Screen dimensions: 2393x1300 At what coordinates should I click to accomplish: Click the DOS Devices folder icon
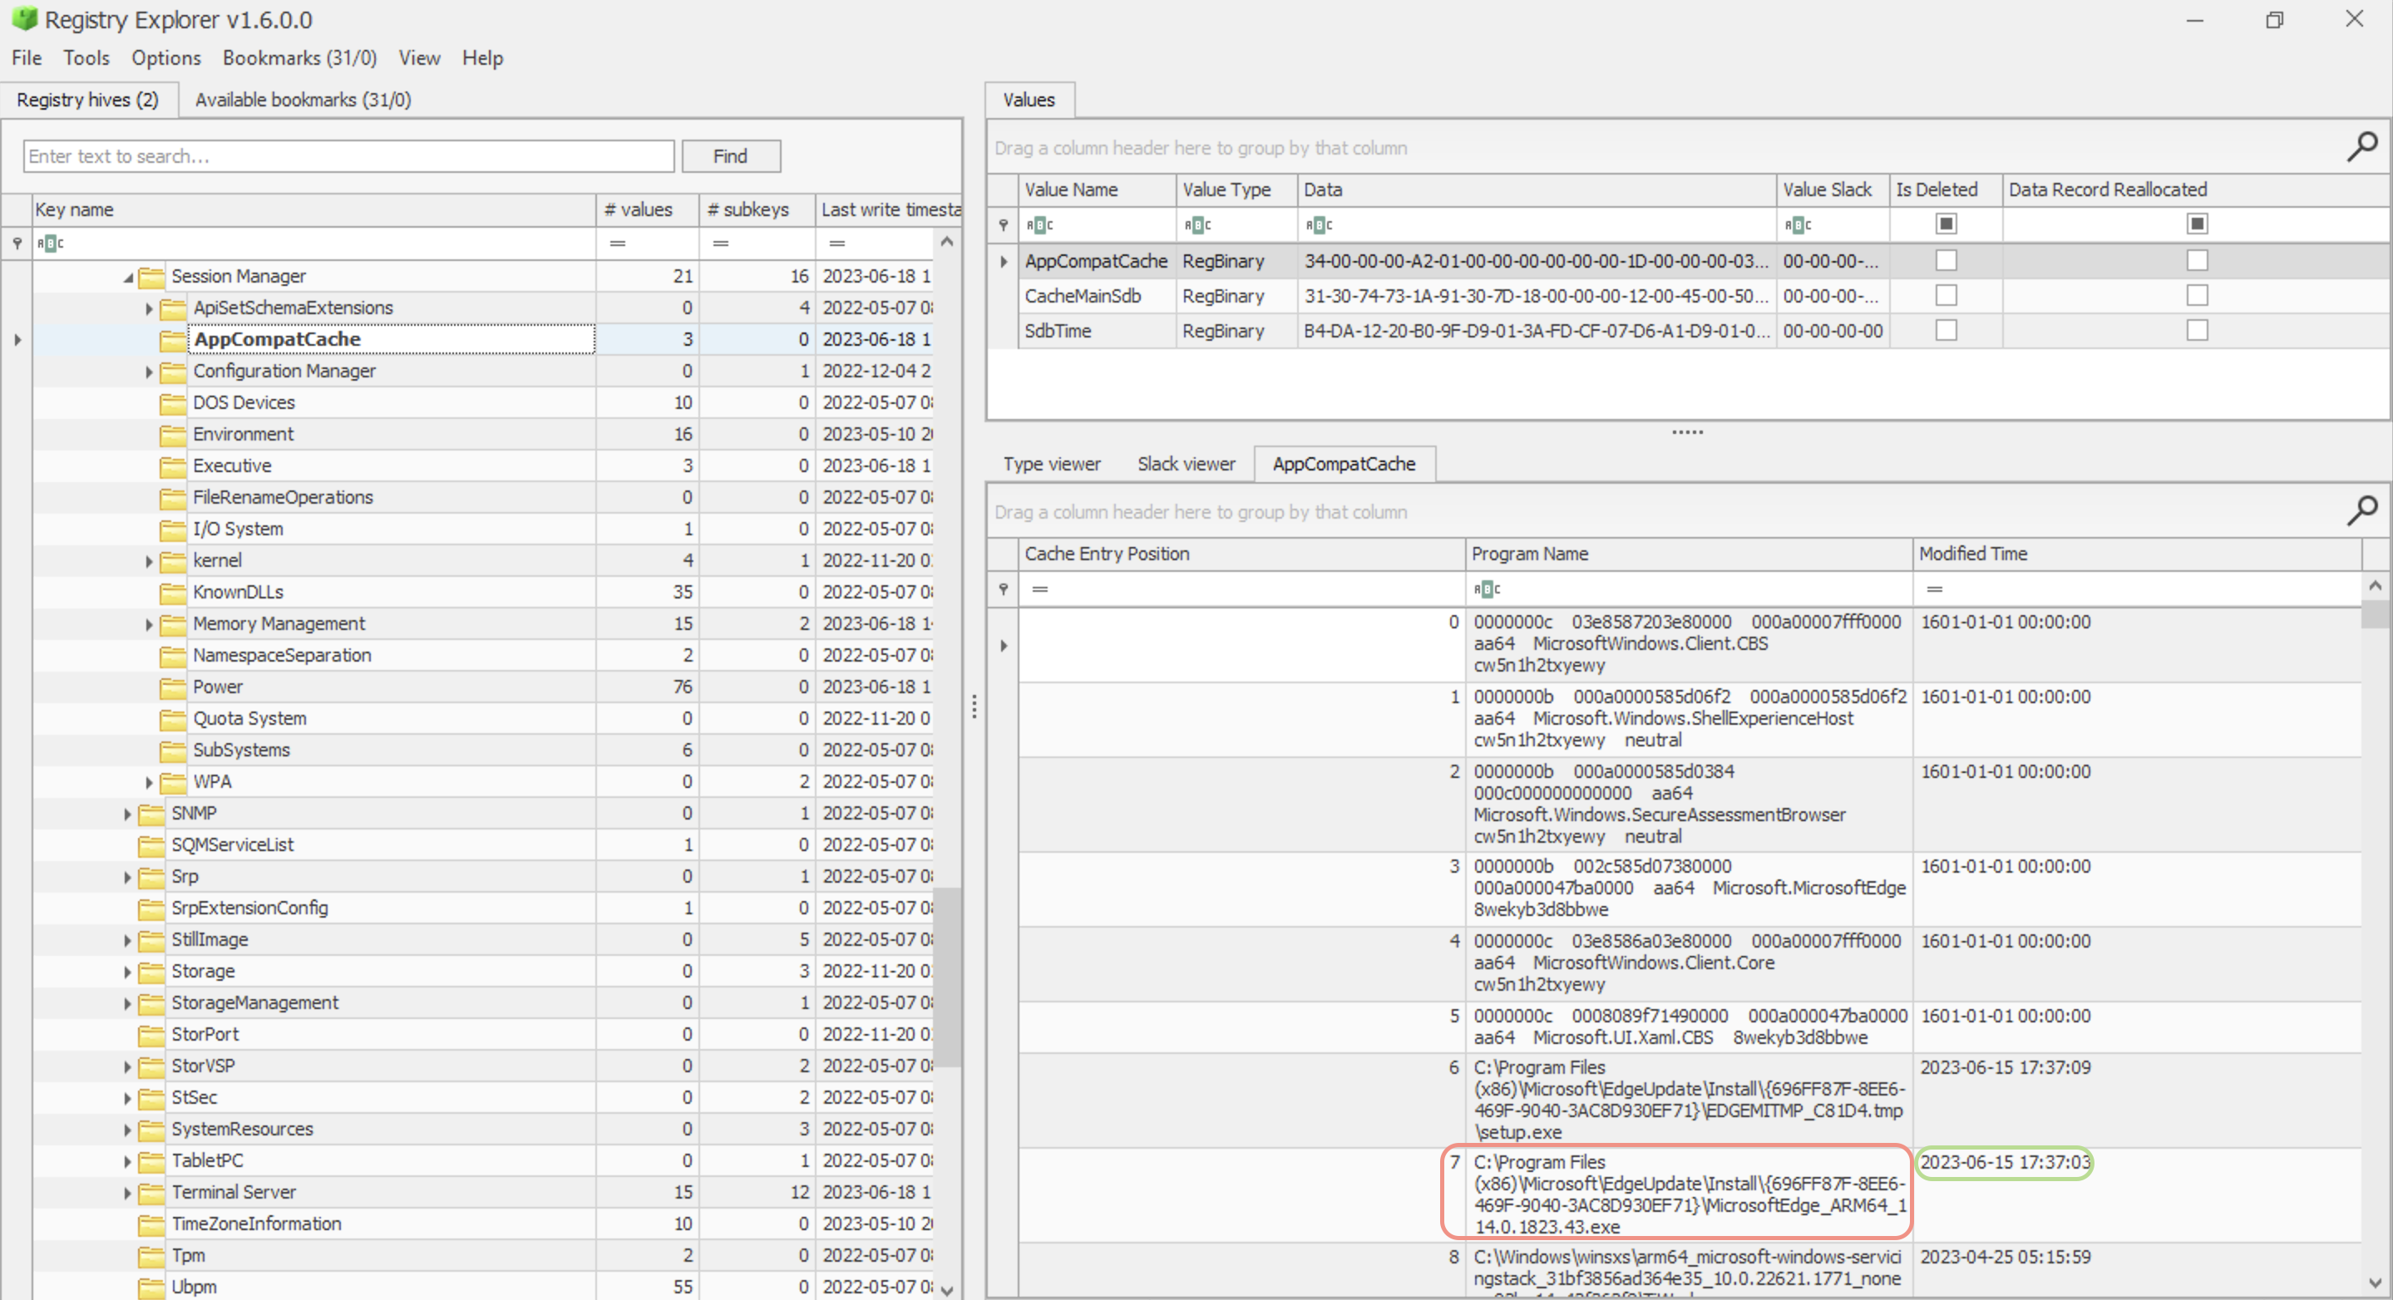pyautogui.click(x=173, y=403)
